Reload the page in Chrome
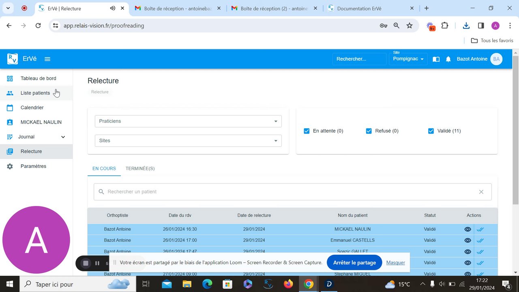Image resolution: width=519 pixels, height=292 pixels. coord(38,26)
